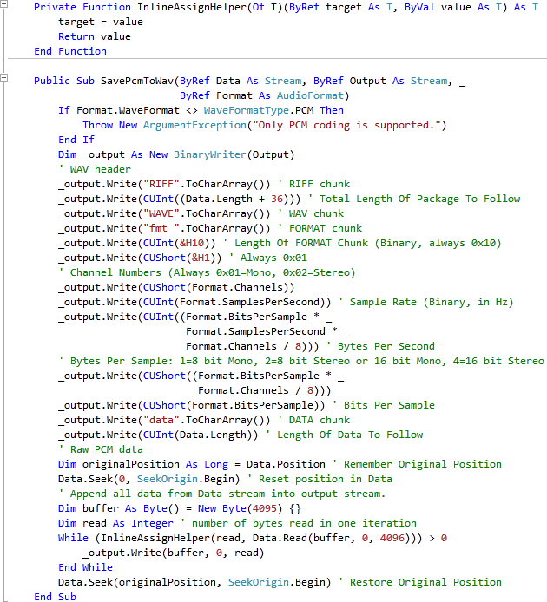547x602 pixels.
Task: Click the "Dim read As Integer" declaration
Action: (115, 523)
